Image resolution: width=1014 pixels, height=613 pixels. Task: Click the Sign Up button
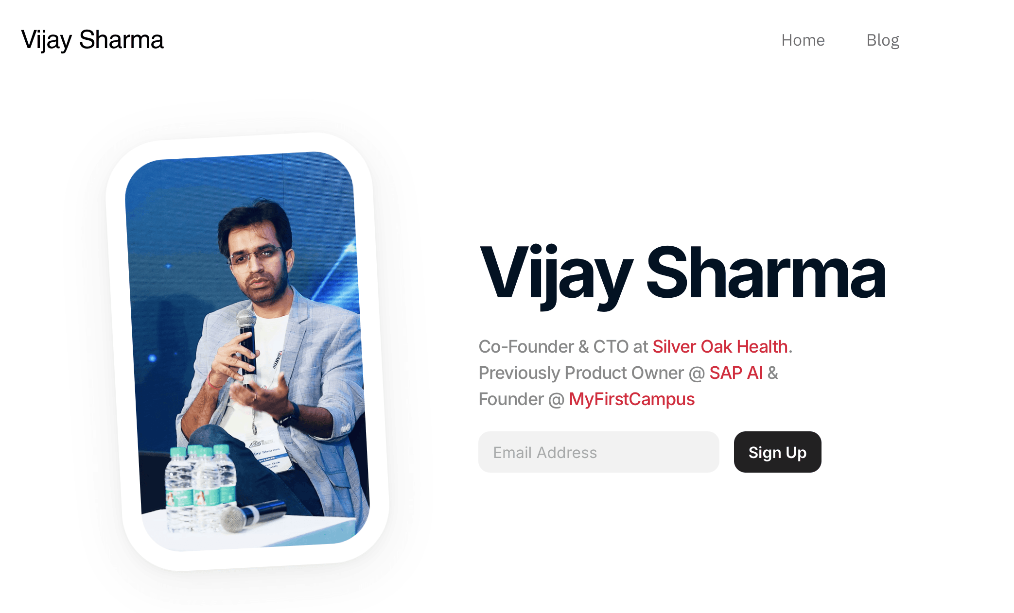(778, 452)
